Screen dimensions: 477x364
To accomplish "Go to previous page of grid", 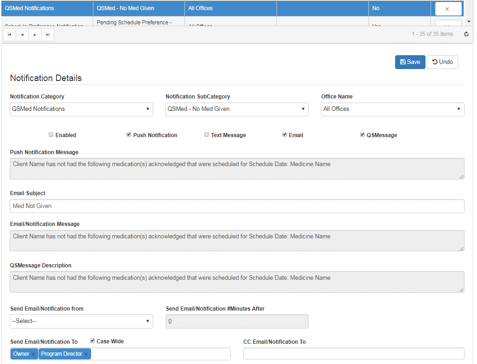I will pyautogui.click(x=22, y=35).
